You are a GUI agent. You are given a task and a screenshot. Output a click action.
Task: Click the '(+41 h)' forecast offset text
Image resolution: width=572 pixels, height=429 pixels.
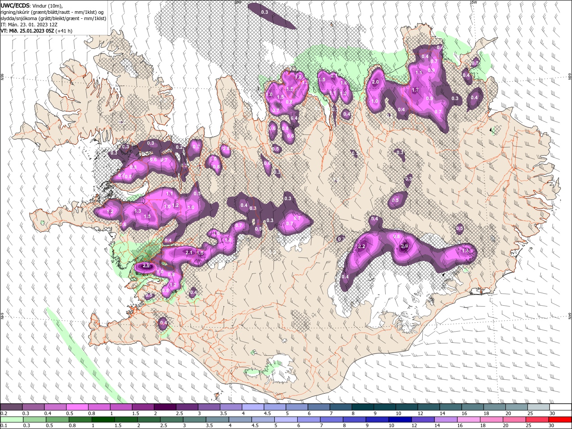coord(64,31)
